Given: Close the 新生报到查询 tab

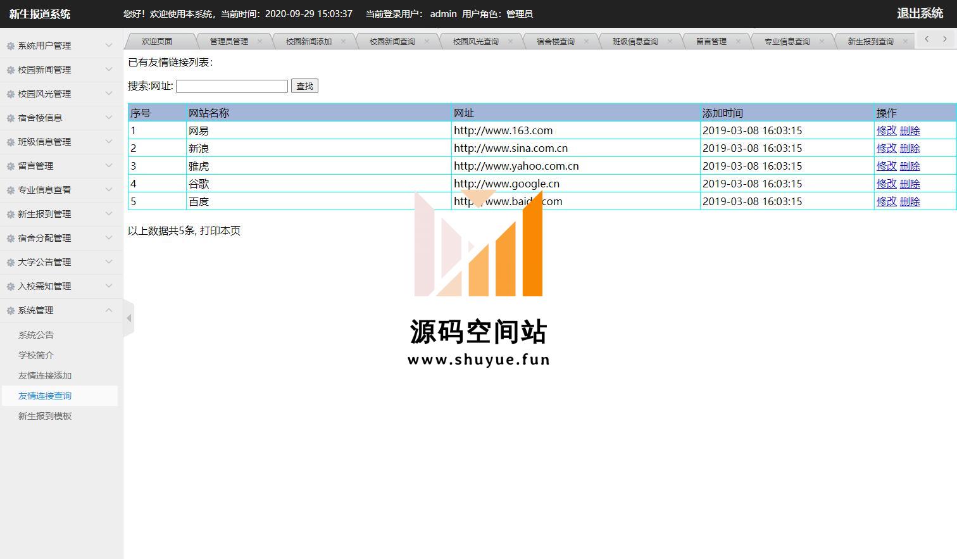Looking at the screenshot, I should point(905,41).
